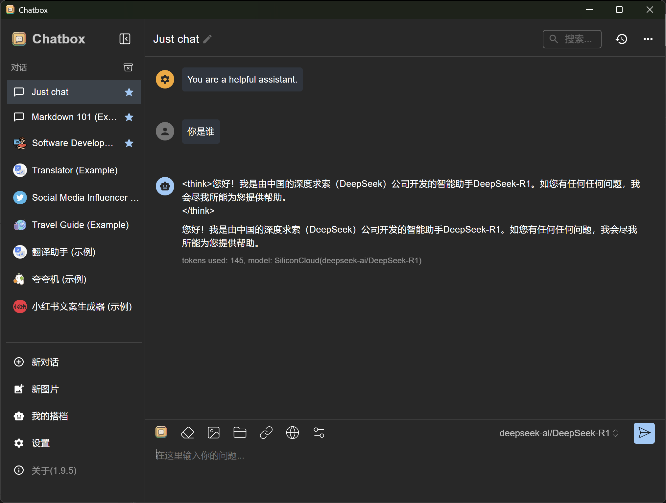Unstar the Just chat conversation

point(129,92)
